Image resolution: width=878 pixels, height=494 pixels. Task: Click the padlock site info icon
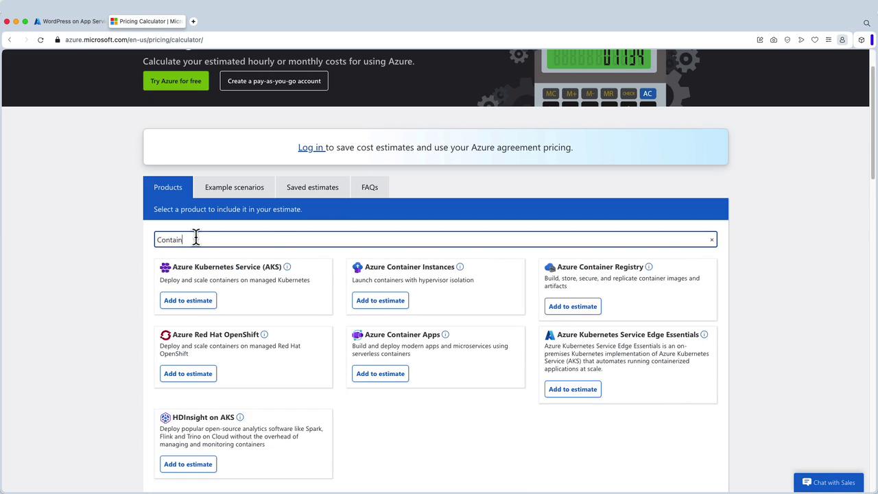[x=58, y=40]
